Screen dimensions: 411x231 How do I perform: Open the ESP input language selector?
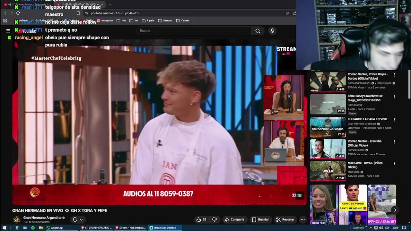click(387, 228)
